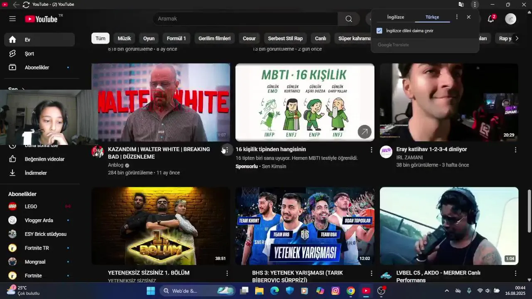Select the Serbest Stil Rap chip
The height and width of the screenshot is (299, 532).
tap(285, 38)
